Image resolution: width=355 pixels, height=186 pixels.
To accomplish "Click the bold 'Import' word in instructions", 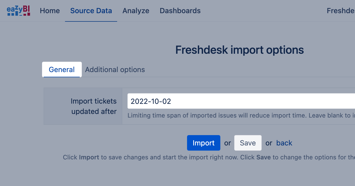I will tap(89, 157).
